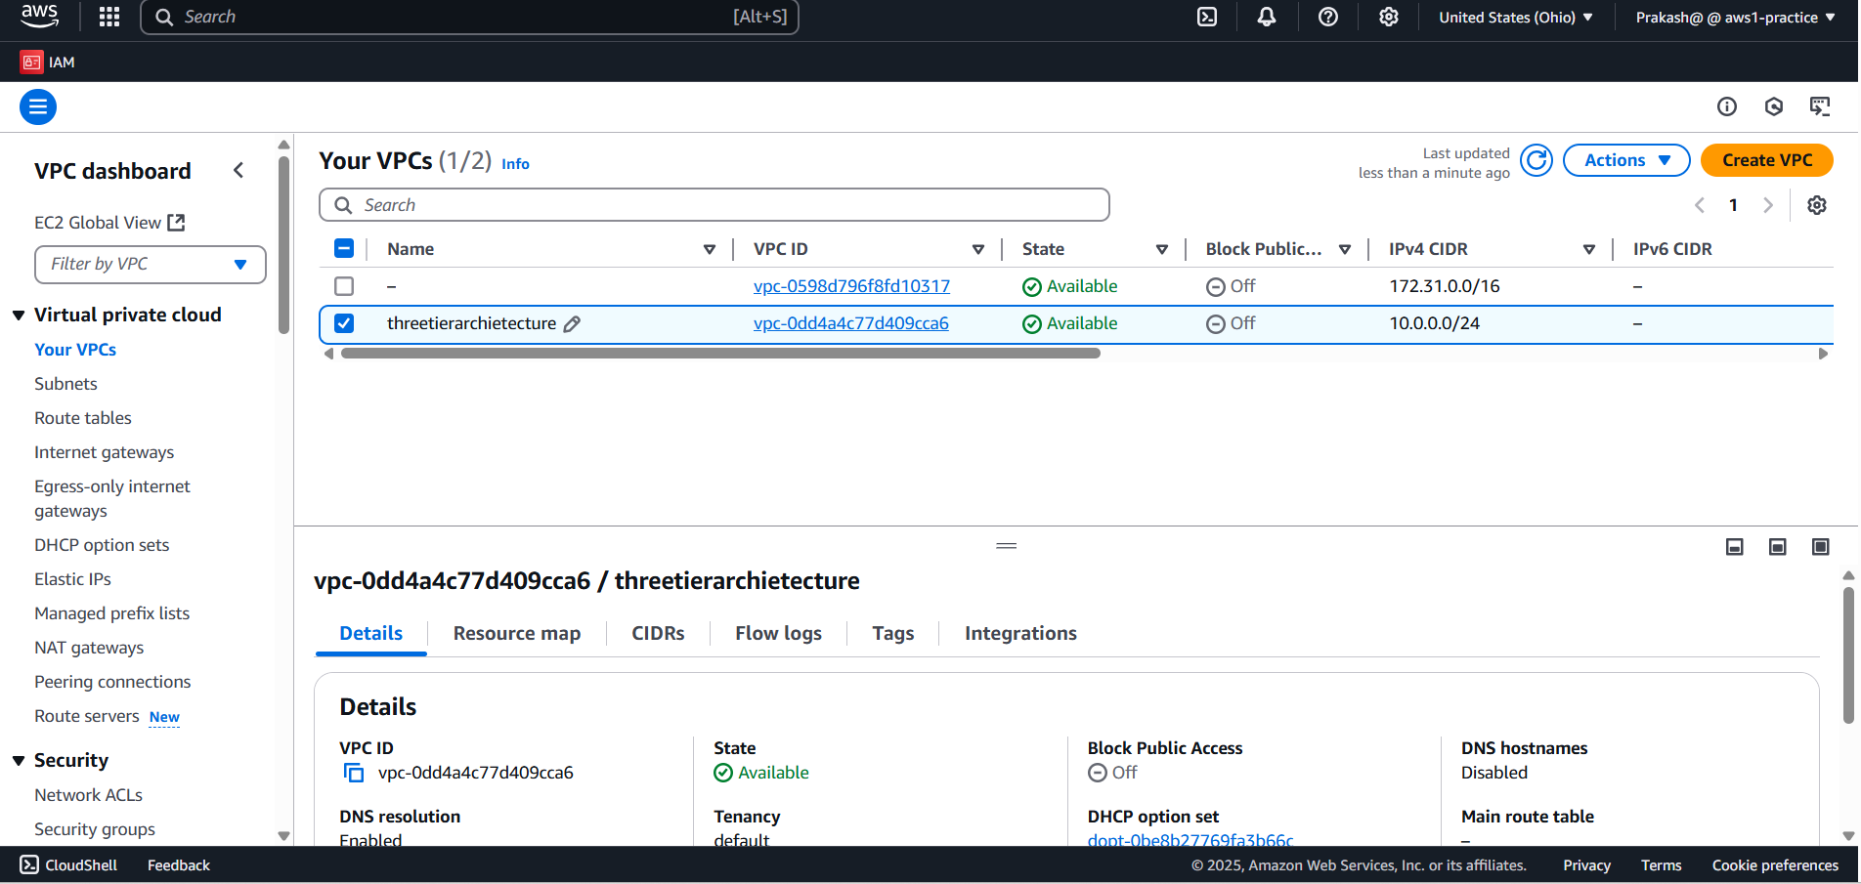Switch to the Flow logs tab
The height and width of the screenshot is (884, 1861).
coord(778,633)
